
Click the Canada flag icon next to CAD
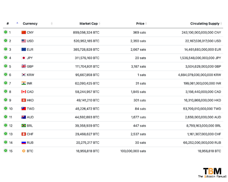[x=24, y=92]
